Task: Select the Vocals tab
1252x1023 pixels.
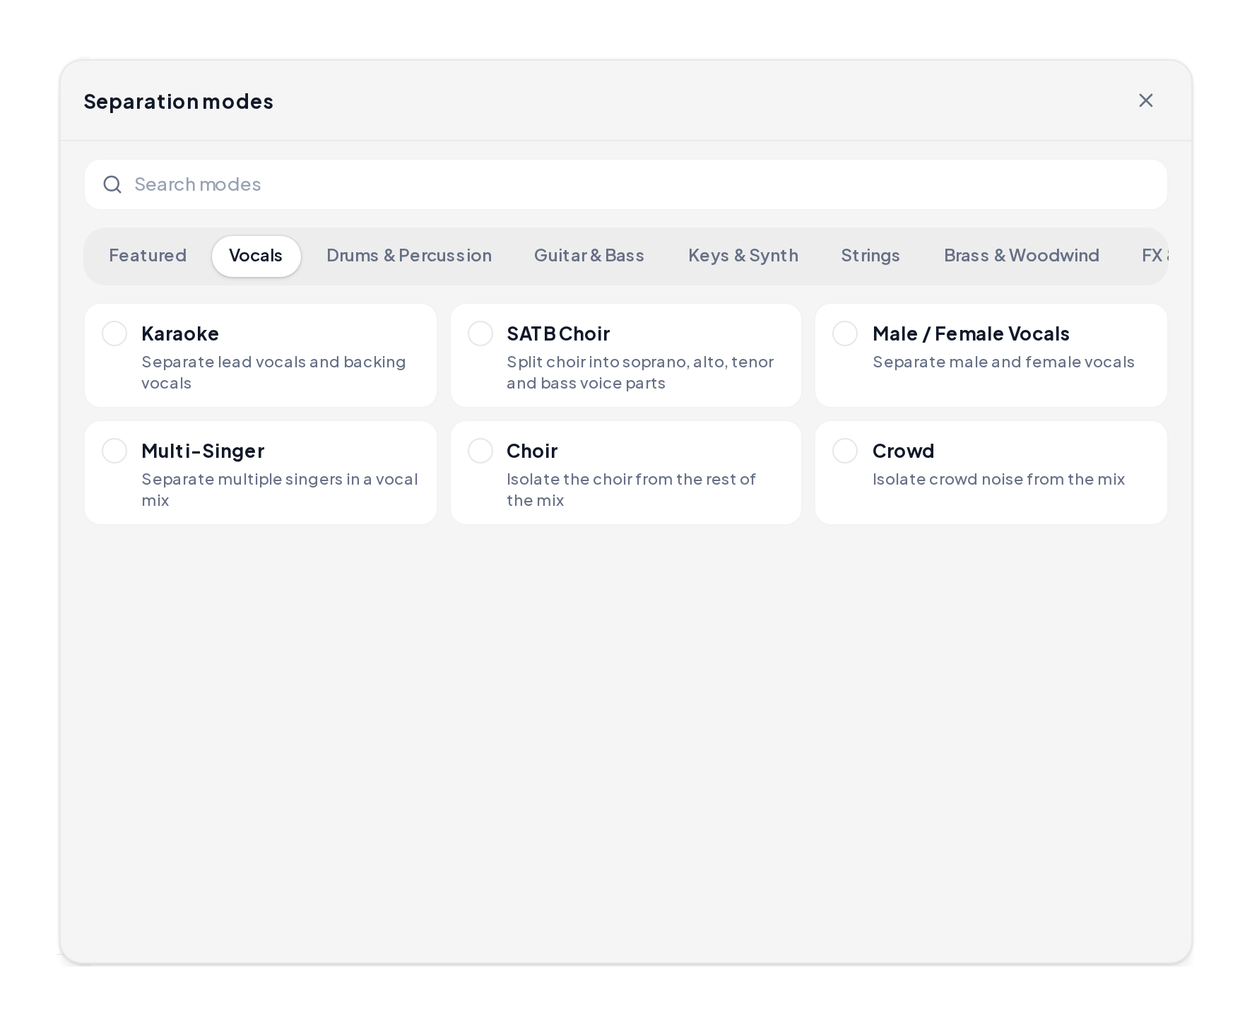Action: [256, 256]
